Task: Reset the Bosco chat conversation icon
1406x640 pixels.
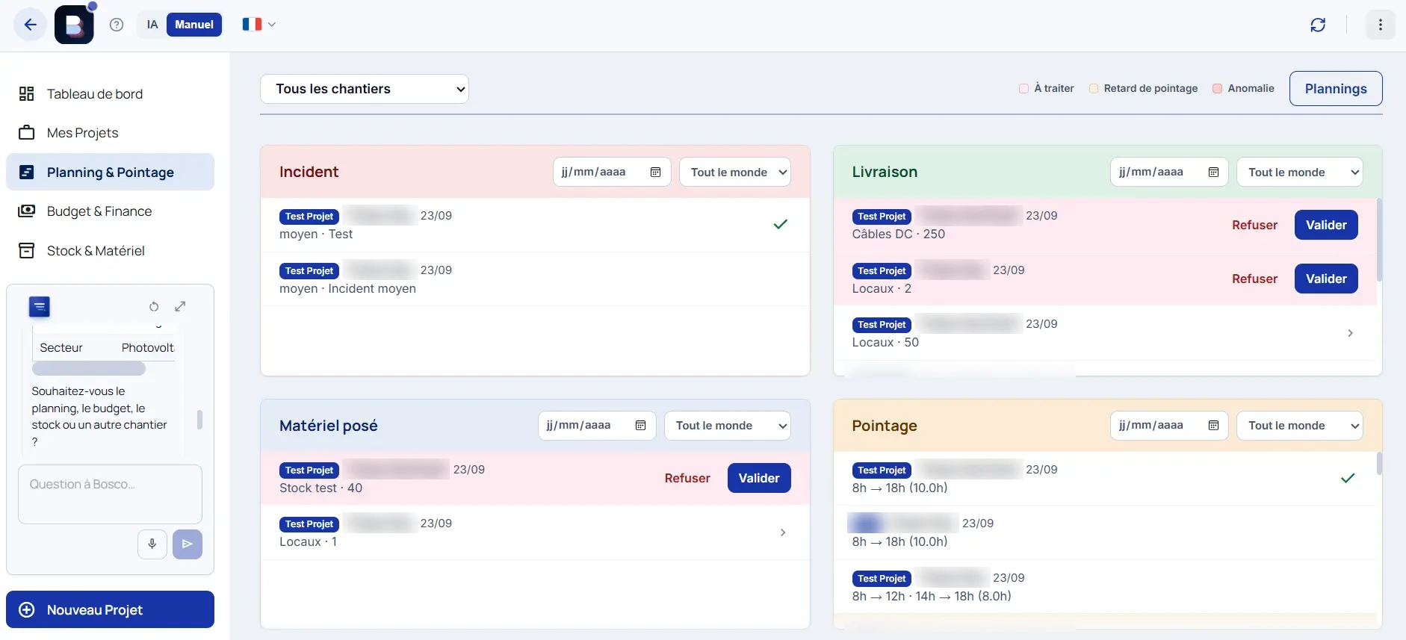Action: coord(154,306)
